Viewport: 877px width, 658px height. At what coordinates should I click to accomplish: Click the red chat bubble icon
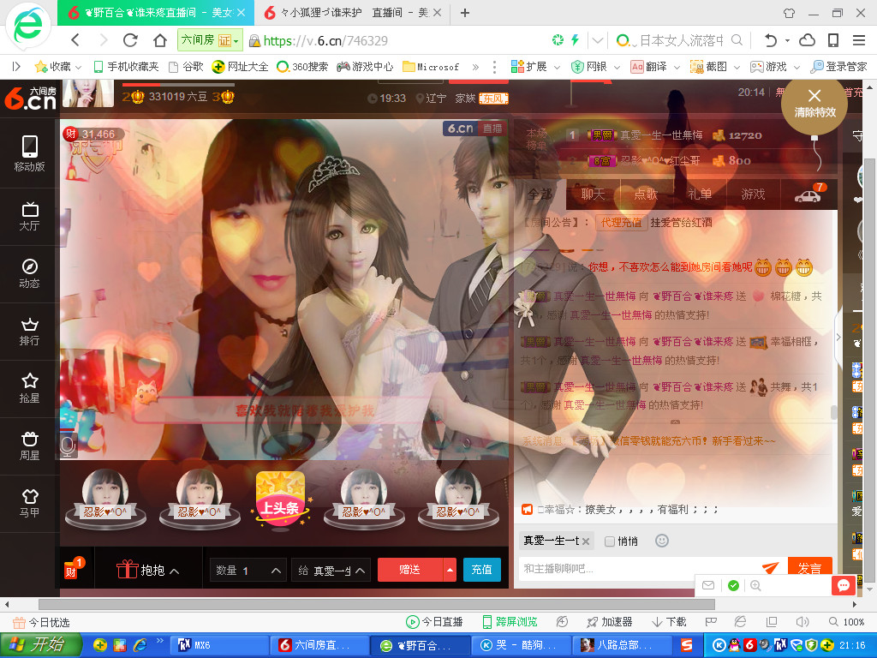coord(844,585)
